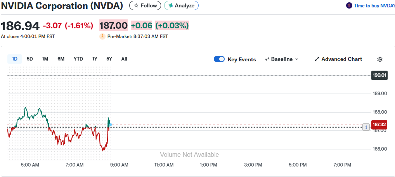Open chart settings gear icon
Screen dimensions: 395x177
[380, 59]
